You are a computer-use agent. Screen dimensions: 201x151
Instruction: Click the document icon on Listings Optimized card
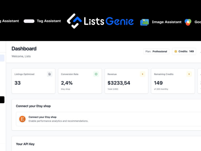tap(50, 74)
